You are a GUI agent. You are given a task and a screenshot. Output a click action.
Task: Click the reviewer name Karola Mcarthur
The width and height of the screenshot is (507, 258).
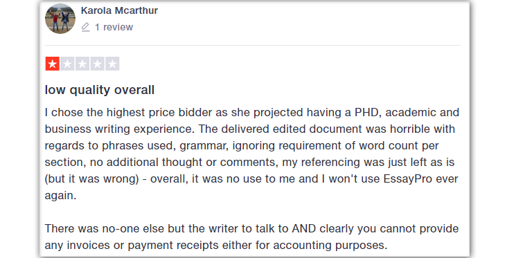[x=119, y=10]
